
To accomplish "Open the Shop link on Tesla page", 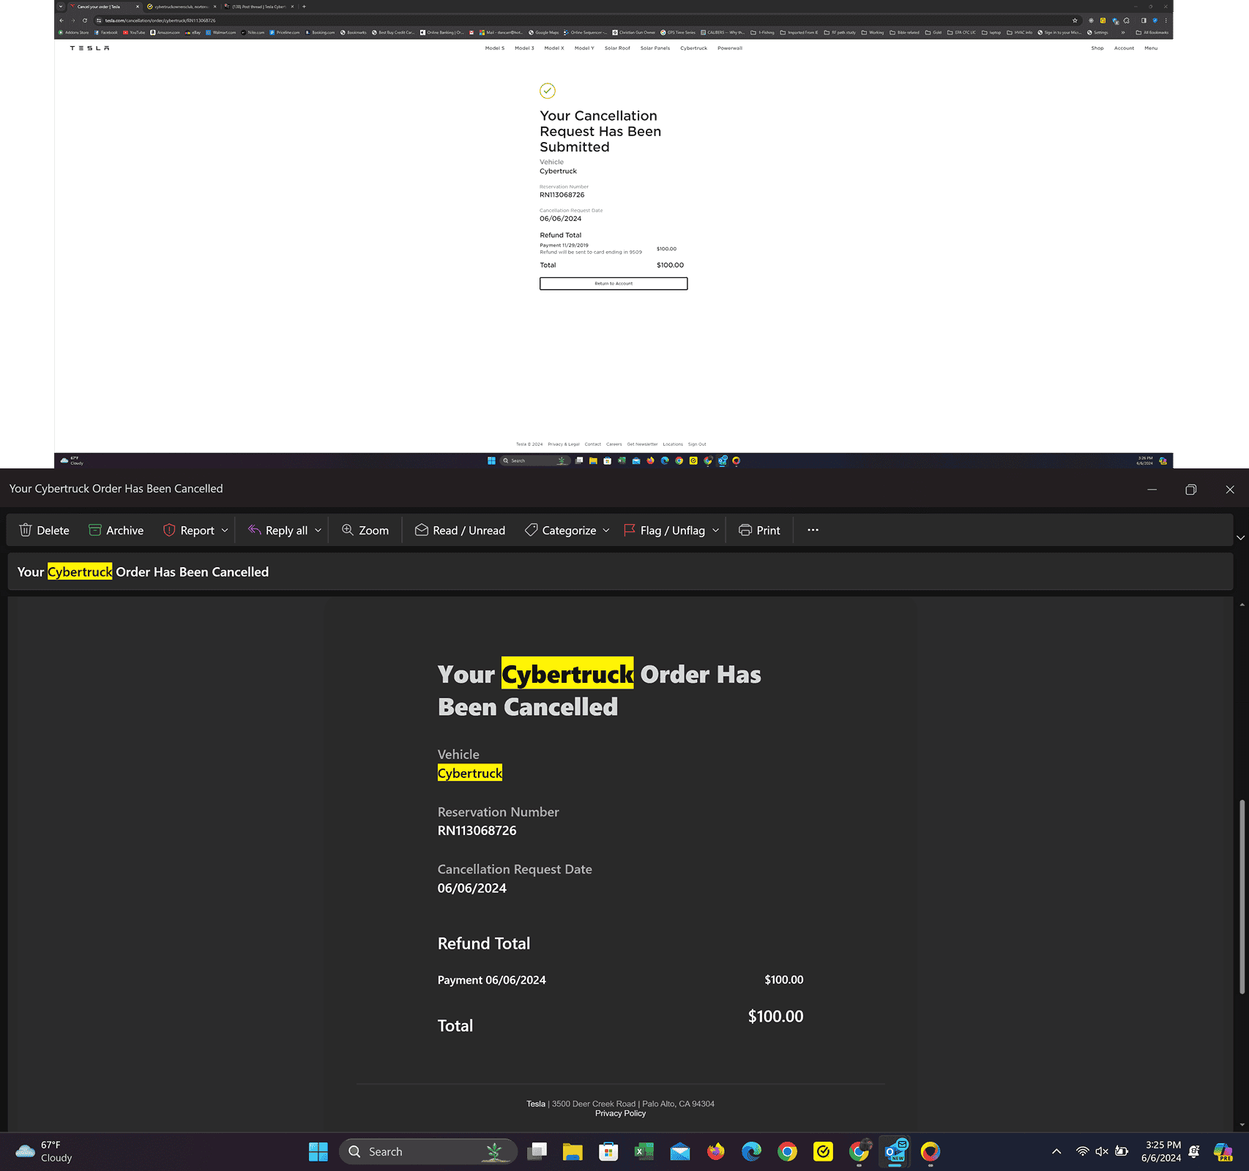I will (1097, 48).
